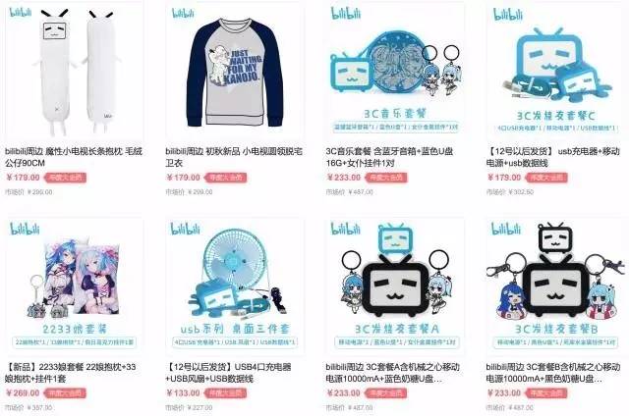Screen dimensions: 629x416
Task: Open the usb充电器+移动电源 title link
Action: tap(553, 157)
